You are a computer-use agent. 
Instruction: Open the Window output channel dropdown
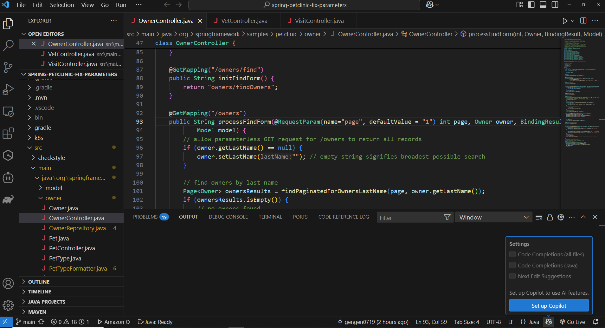click(493, 218)
